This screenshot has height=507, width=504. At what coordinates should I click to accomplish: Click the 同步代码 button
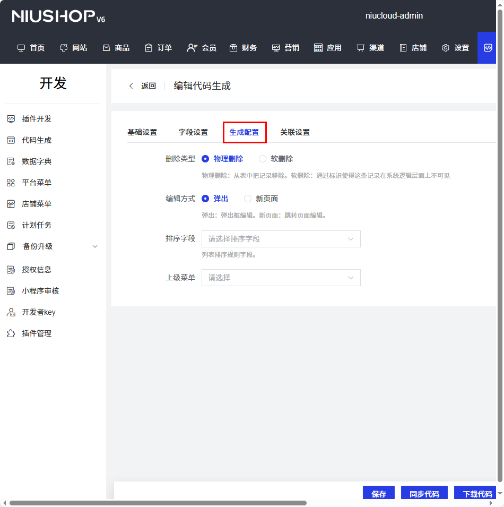pyautogui.click(x=424, y=494)
